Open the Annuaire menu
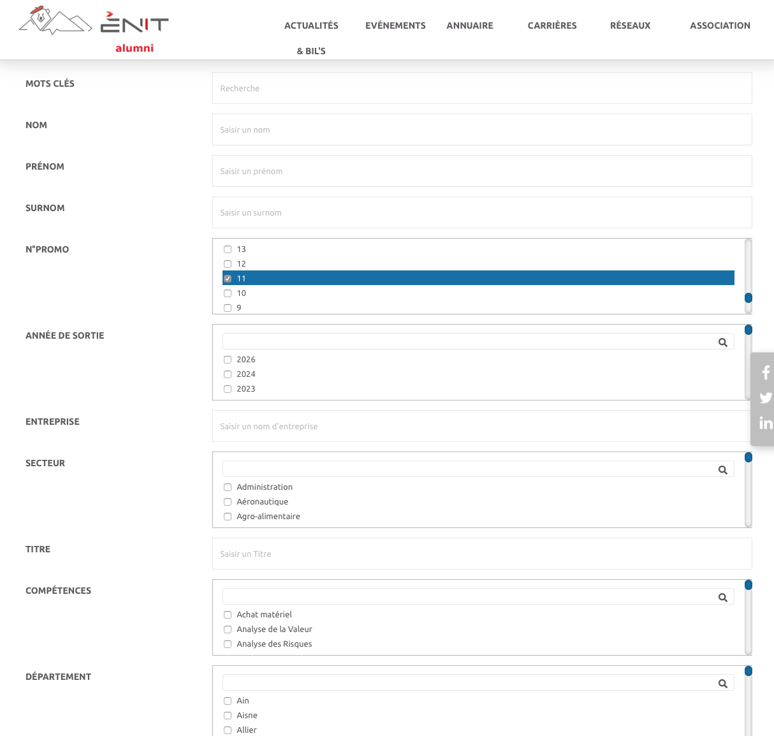 [x=470, y=26]
